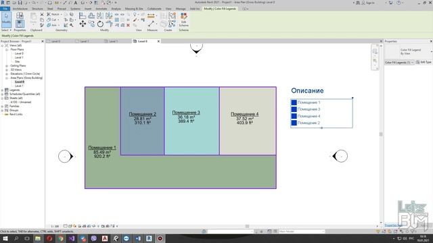
Task: Open the taskbar search magnifier
Action: [16, 238]
